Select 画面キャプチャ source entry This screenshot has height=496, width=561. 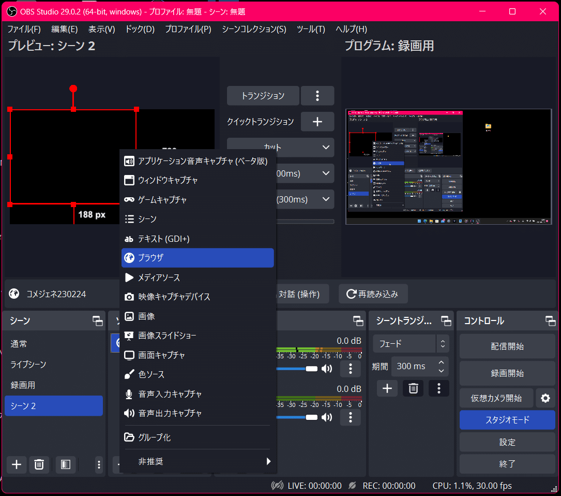tap(198, 355)
